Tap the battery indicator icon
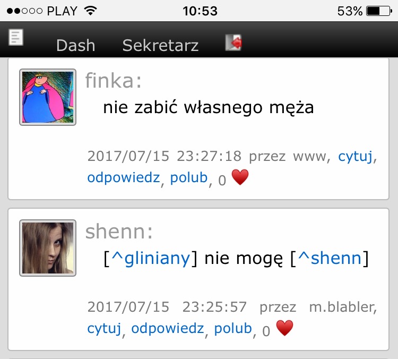Image resolution: width=398 pixels, height=359 pixels. coord(379,11)
